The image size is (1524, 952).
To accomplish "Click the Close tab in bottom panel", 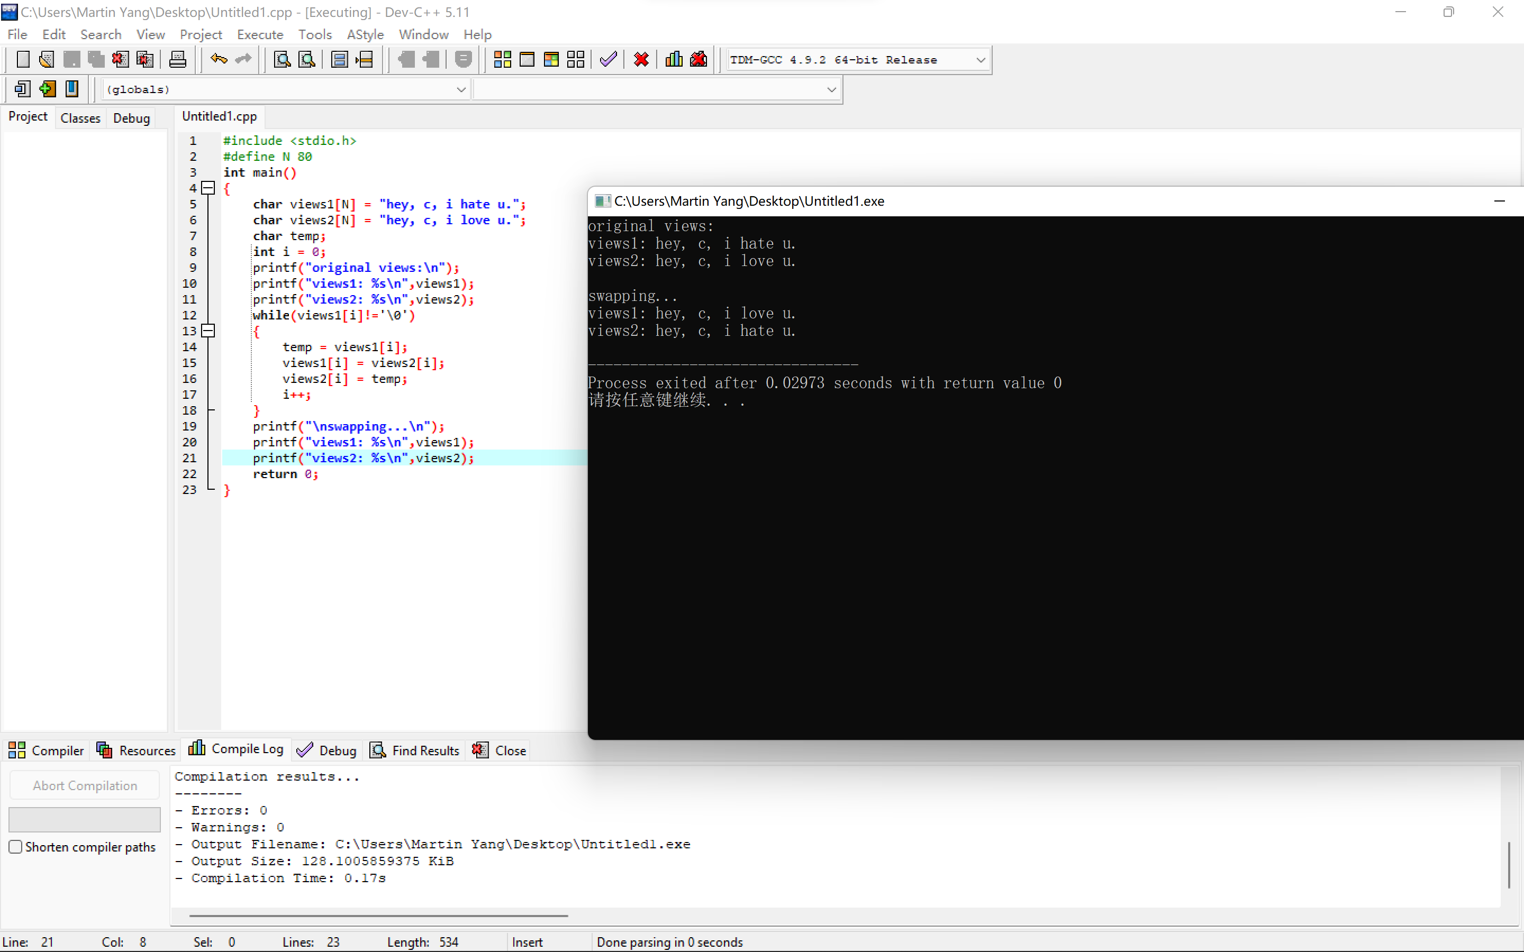I will 500,750.
